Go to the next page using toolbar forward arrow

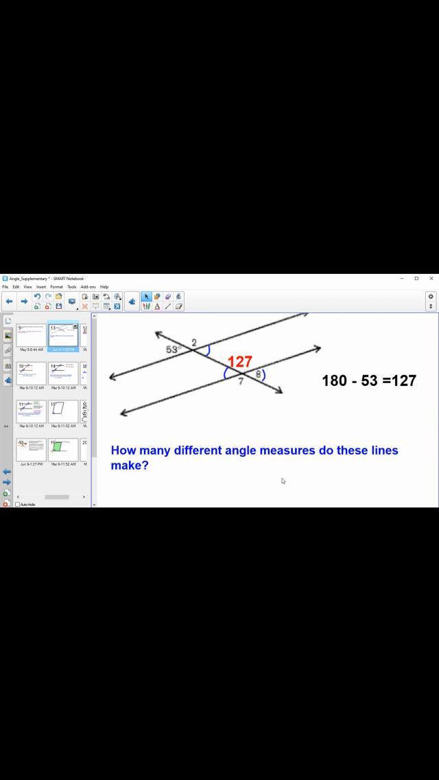tap(24, 301)
